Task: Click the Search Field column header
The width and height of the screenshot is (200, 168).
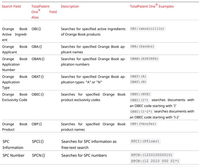Action: click(11, 6)
